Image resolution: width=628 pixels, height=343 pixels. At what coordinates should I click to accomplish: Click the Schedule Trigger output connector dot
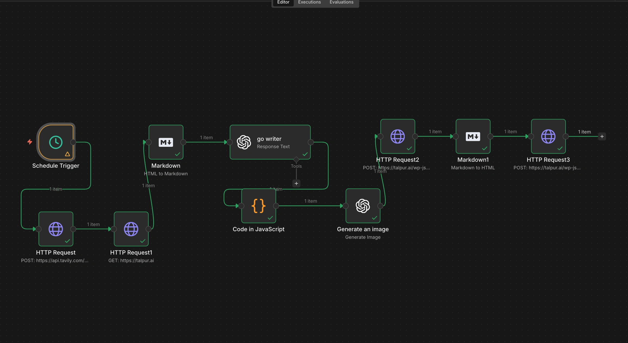(x=73, y=142)
